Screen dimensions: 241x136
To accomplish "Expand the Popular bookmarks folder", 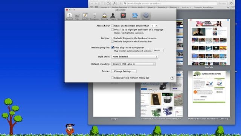I will 163,8.
